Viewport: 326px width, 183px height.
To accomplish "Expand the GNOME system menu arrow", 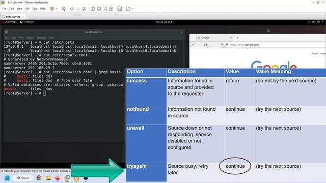I will (x=322, y=22).
